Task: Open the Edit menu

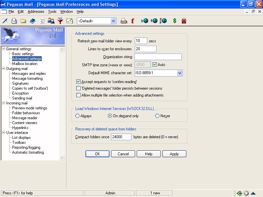Action: click(x=21, y=11)
